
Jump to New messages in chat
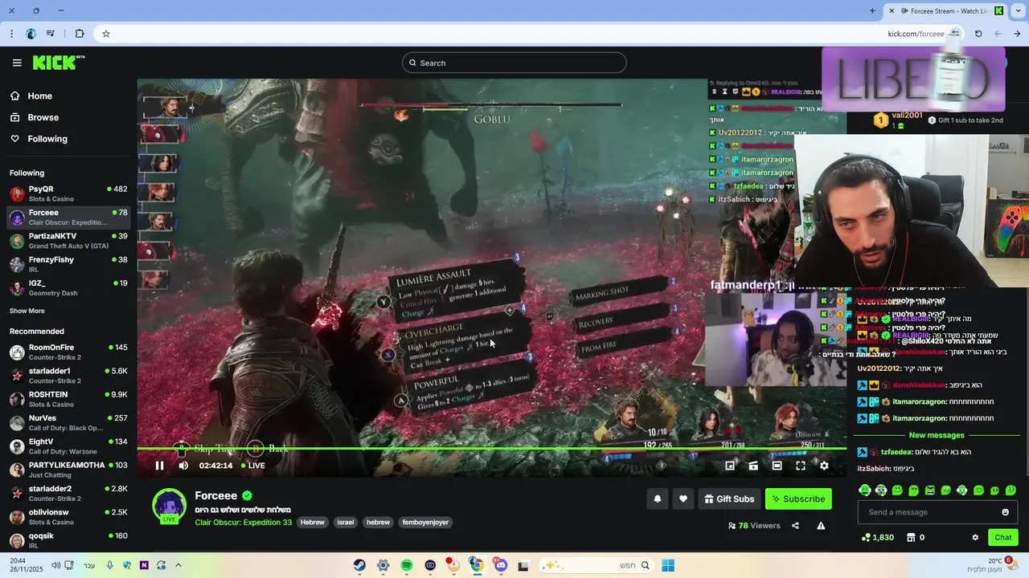(937, 435)
